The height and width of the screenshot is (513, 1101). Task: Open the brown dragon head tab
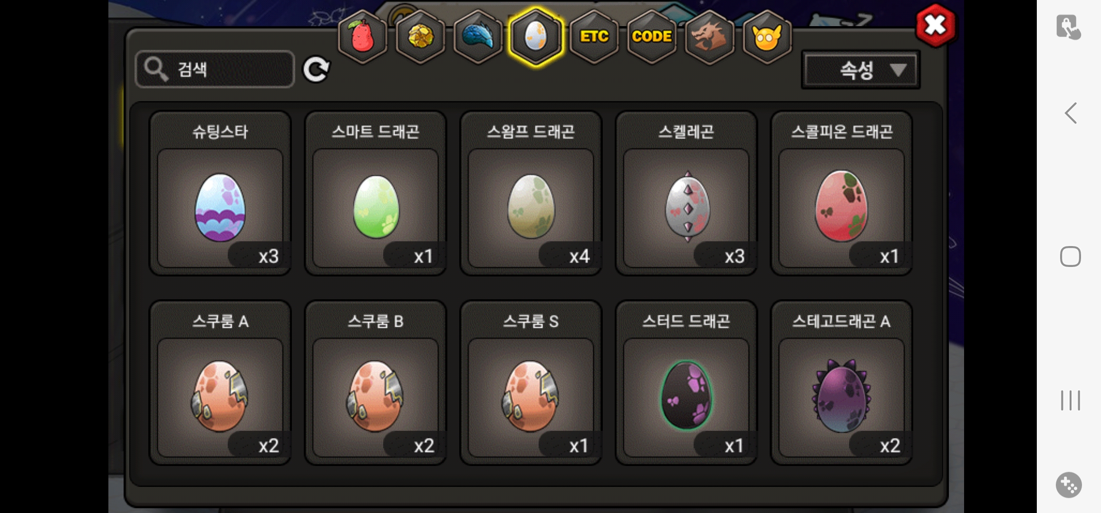point(709,37)
